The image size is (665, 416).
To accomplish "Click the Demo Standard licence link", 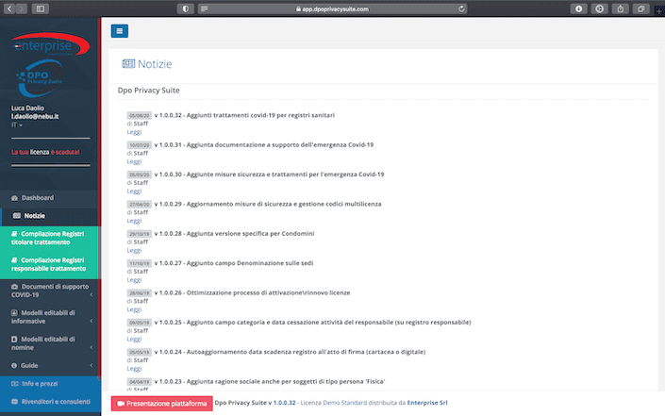I will (345, 403).
